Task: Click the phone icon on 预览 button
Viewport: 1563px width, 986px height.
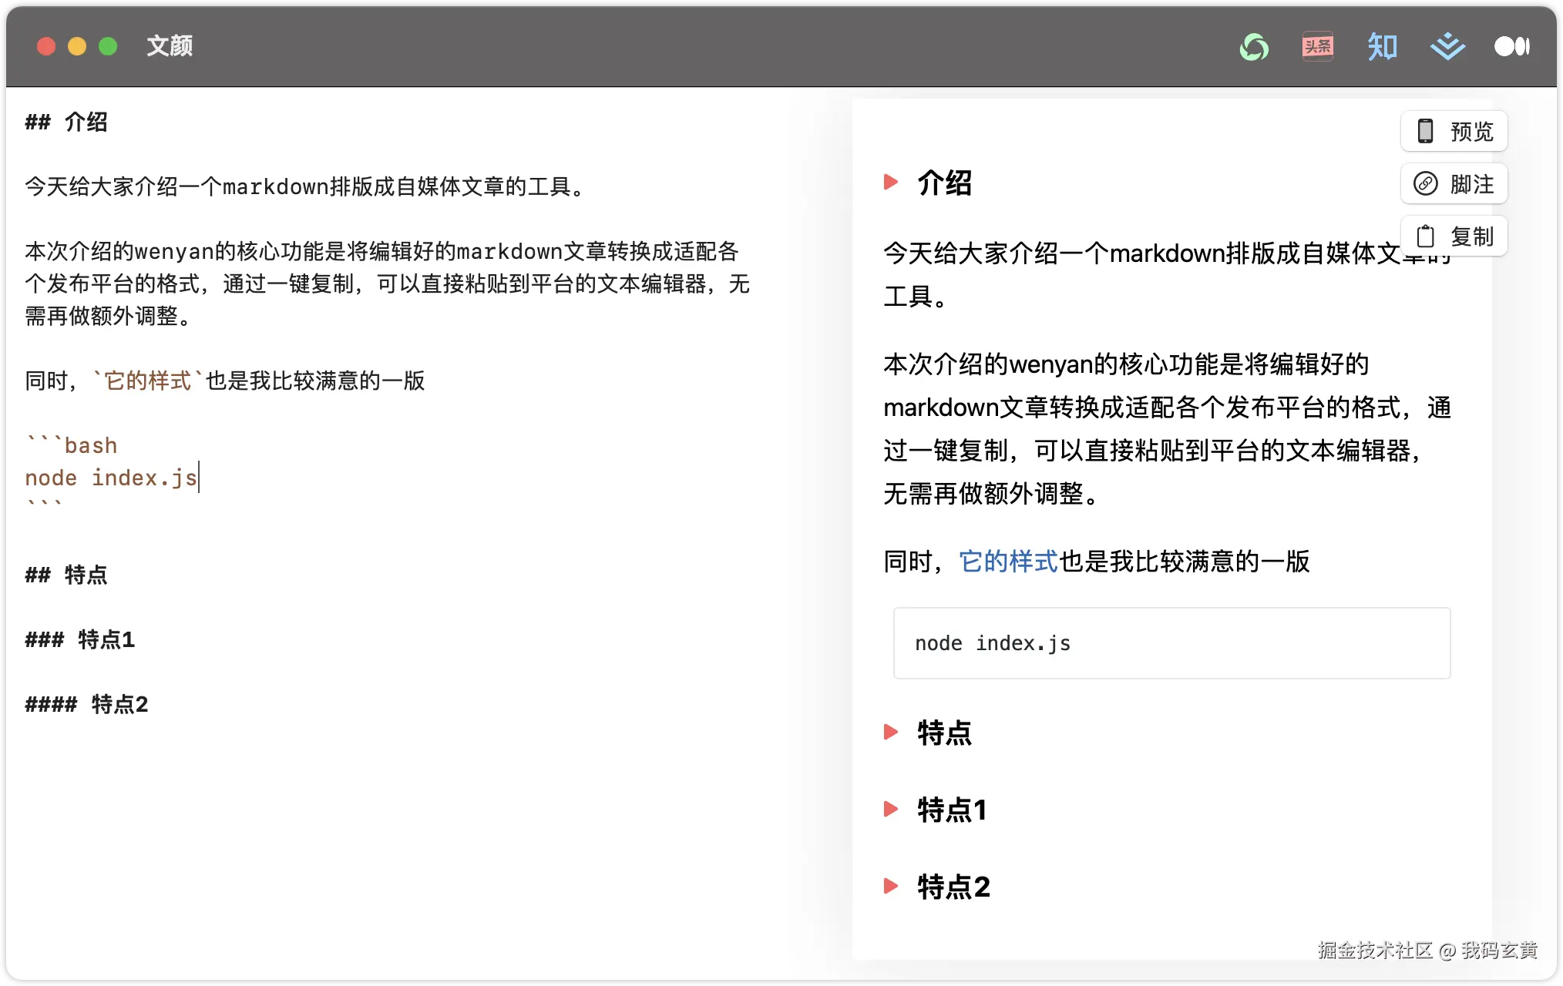Action: coord(1425,132)
